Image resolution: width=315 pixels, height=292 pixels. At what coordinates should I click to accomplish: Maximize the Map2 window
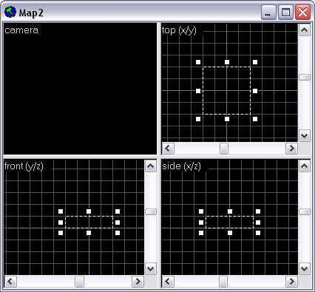coord(285,12)
